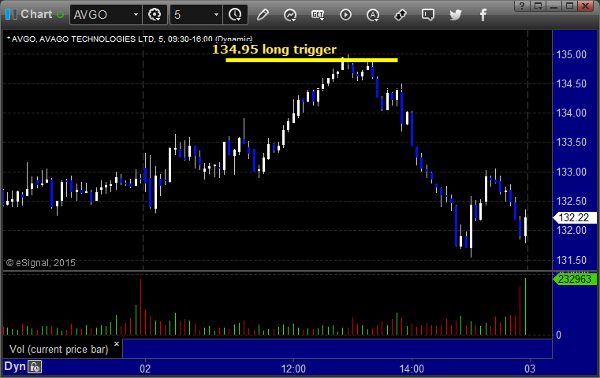Click the 131.50 price axis label

pos(571,261)
